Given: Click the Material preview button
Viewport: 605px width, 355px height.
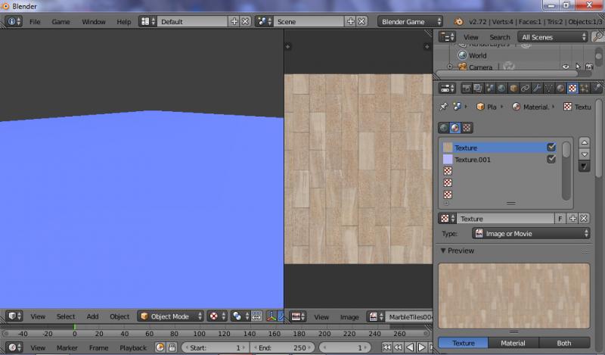Looking at the screenshot, I should (x=513, y=343).
